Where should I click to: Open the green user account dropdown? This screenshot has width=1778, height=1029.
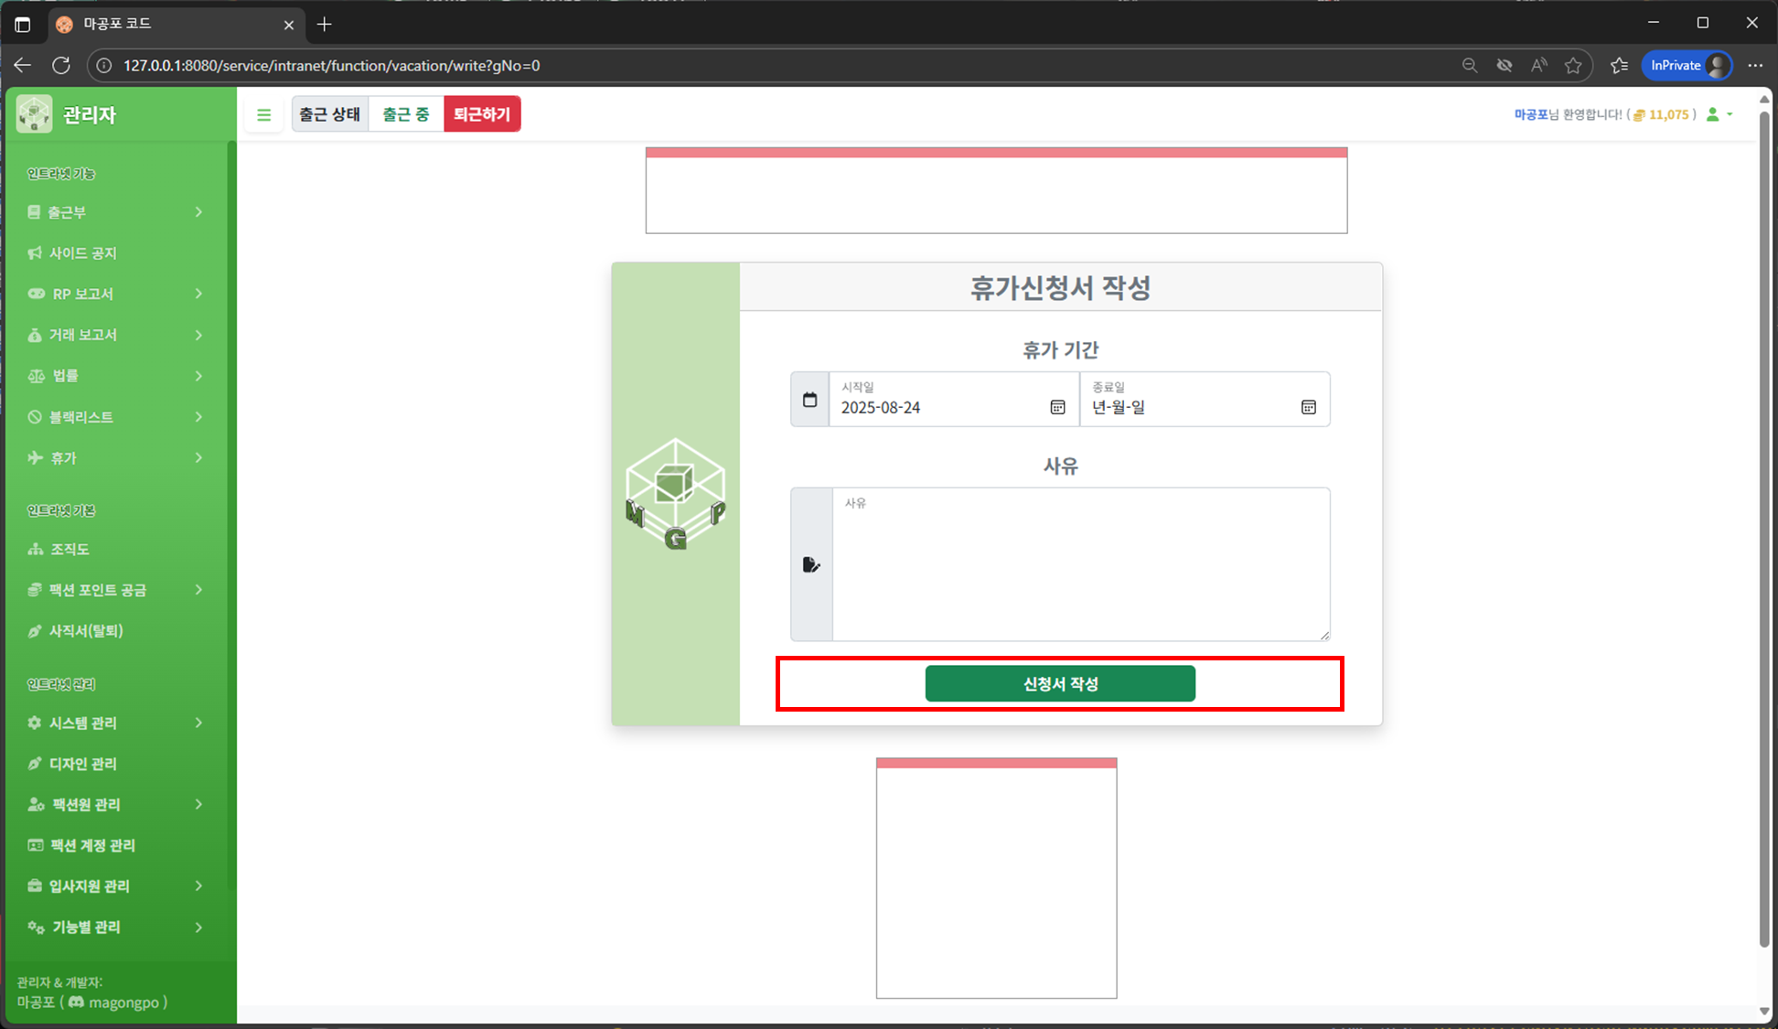click(1719, 114)
